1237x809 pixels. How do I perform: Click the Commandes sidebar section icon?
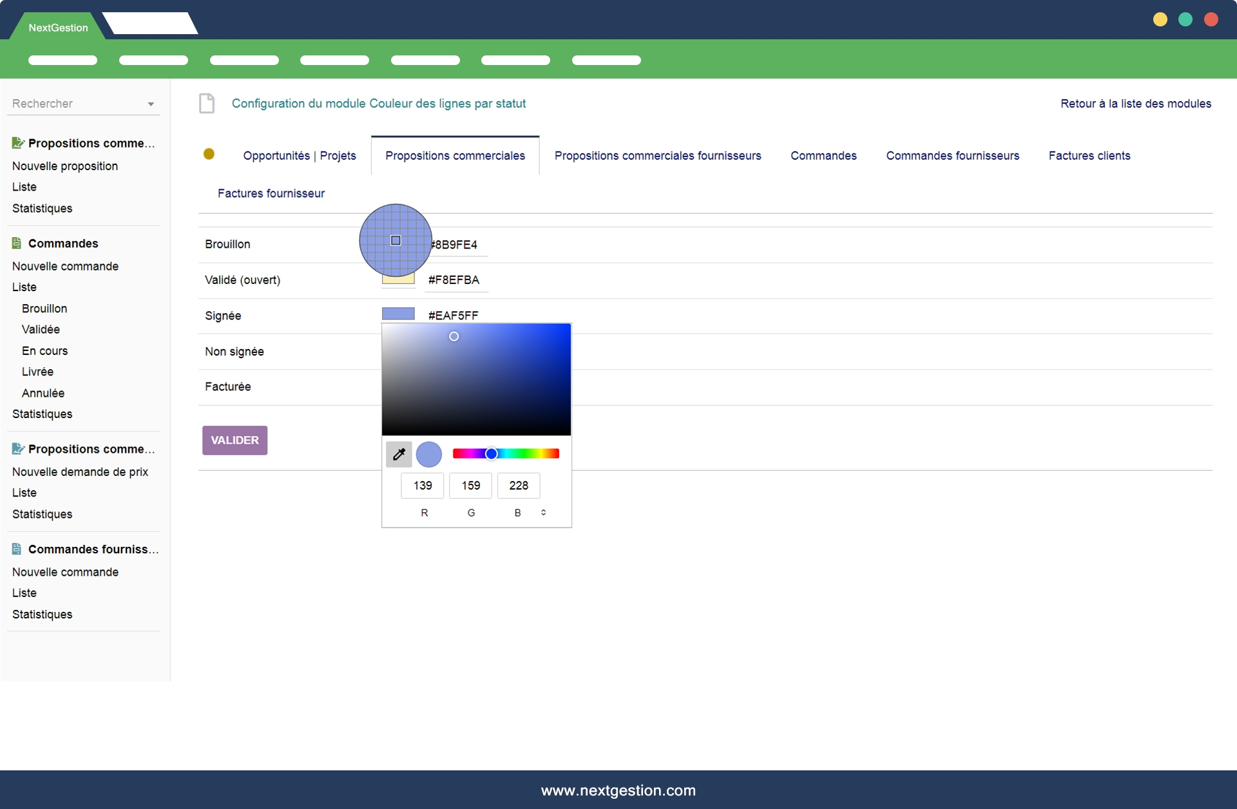tap(17, 243)
